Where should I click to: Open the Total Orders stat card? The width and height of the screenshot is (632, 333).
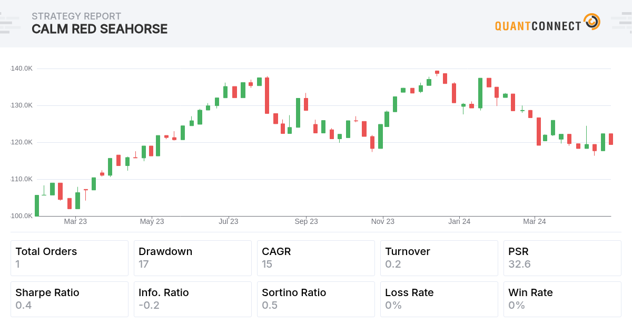(x=70, y=258)
